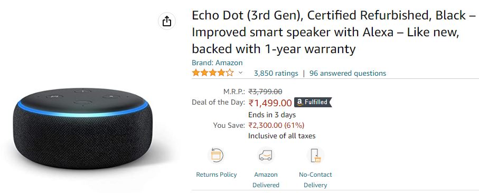
Task: Open the Brand: Amazon link
Action: 217,63
